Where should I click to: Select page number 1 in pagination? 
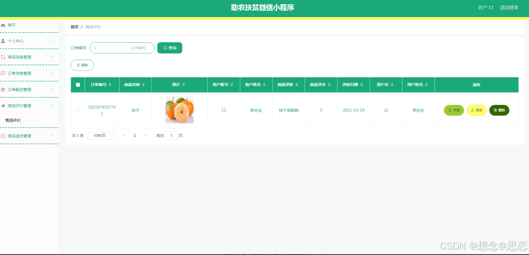point(135,135)
